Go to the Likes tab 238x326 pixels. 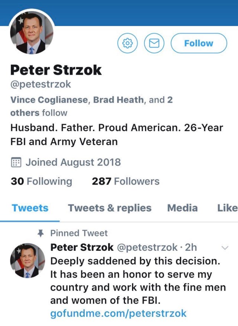(x=227, y=208)
